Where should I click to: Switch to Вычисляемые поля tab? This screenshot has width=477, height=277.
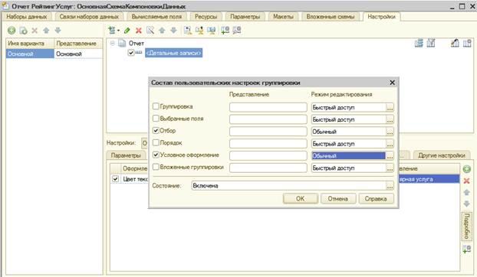coord(156,17)
